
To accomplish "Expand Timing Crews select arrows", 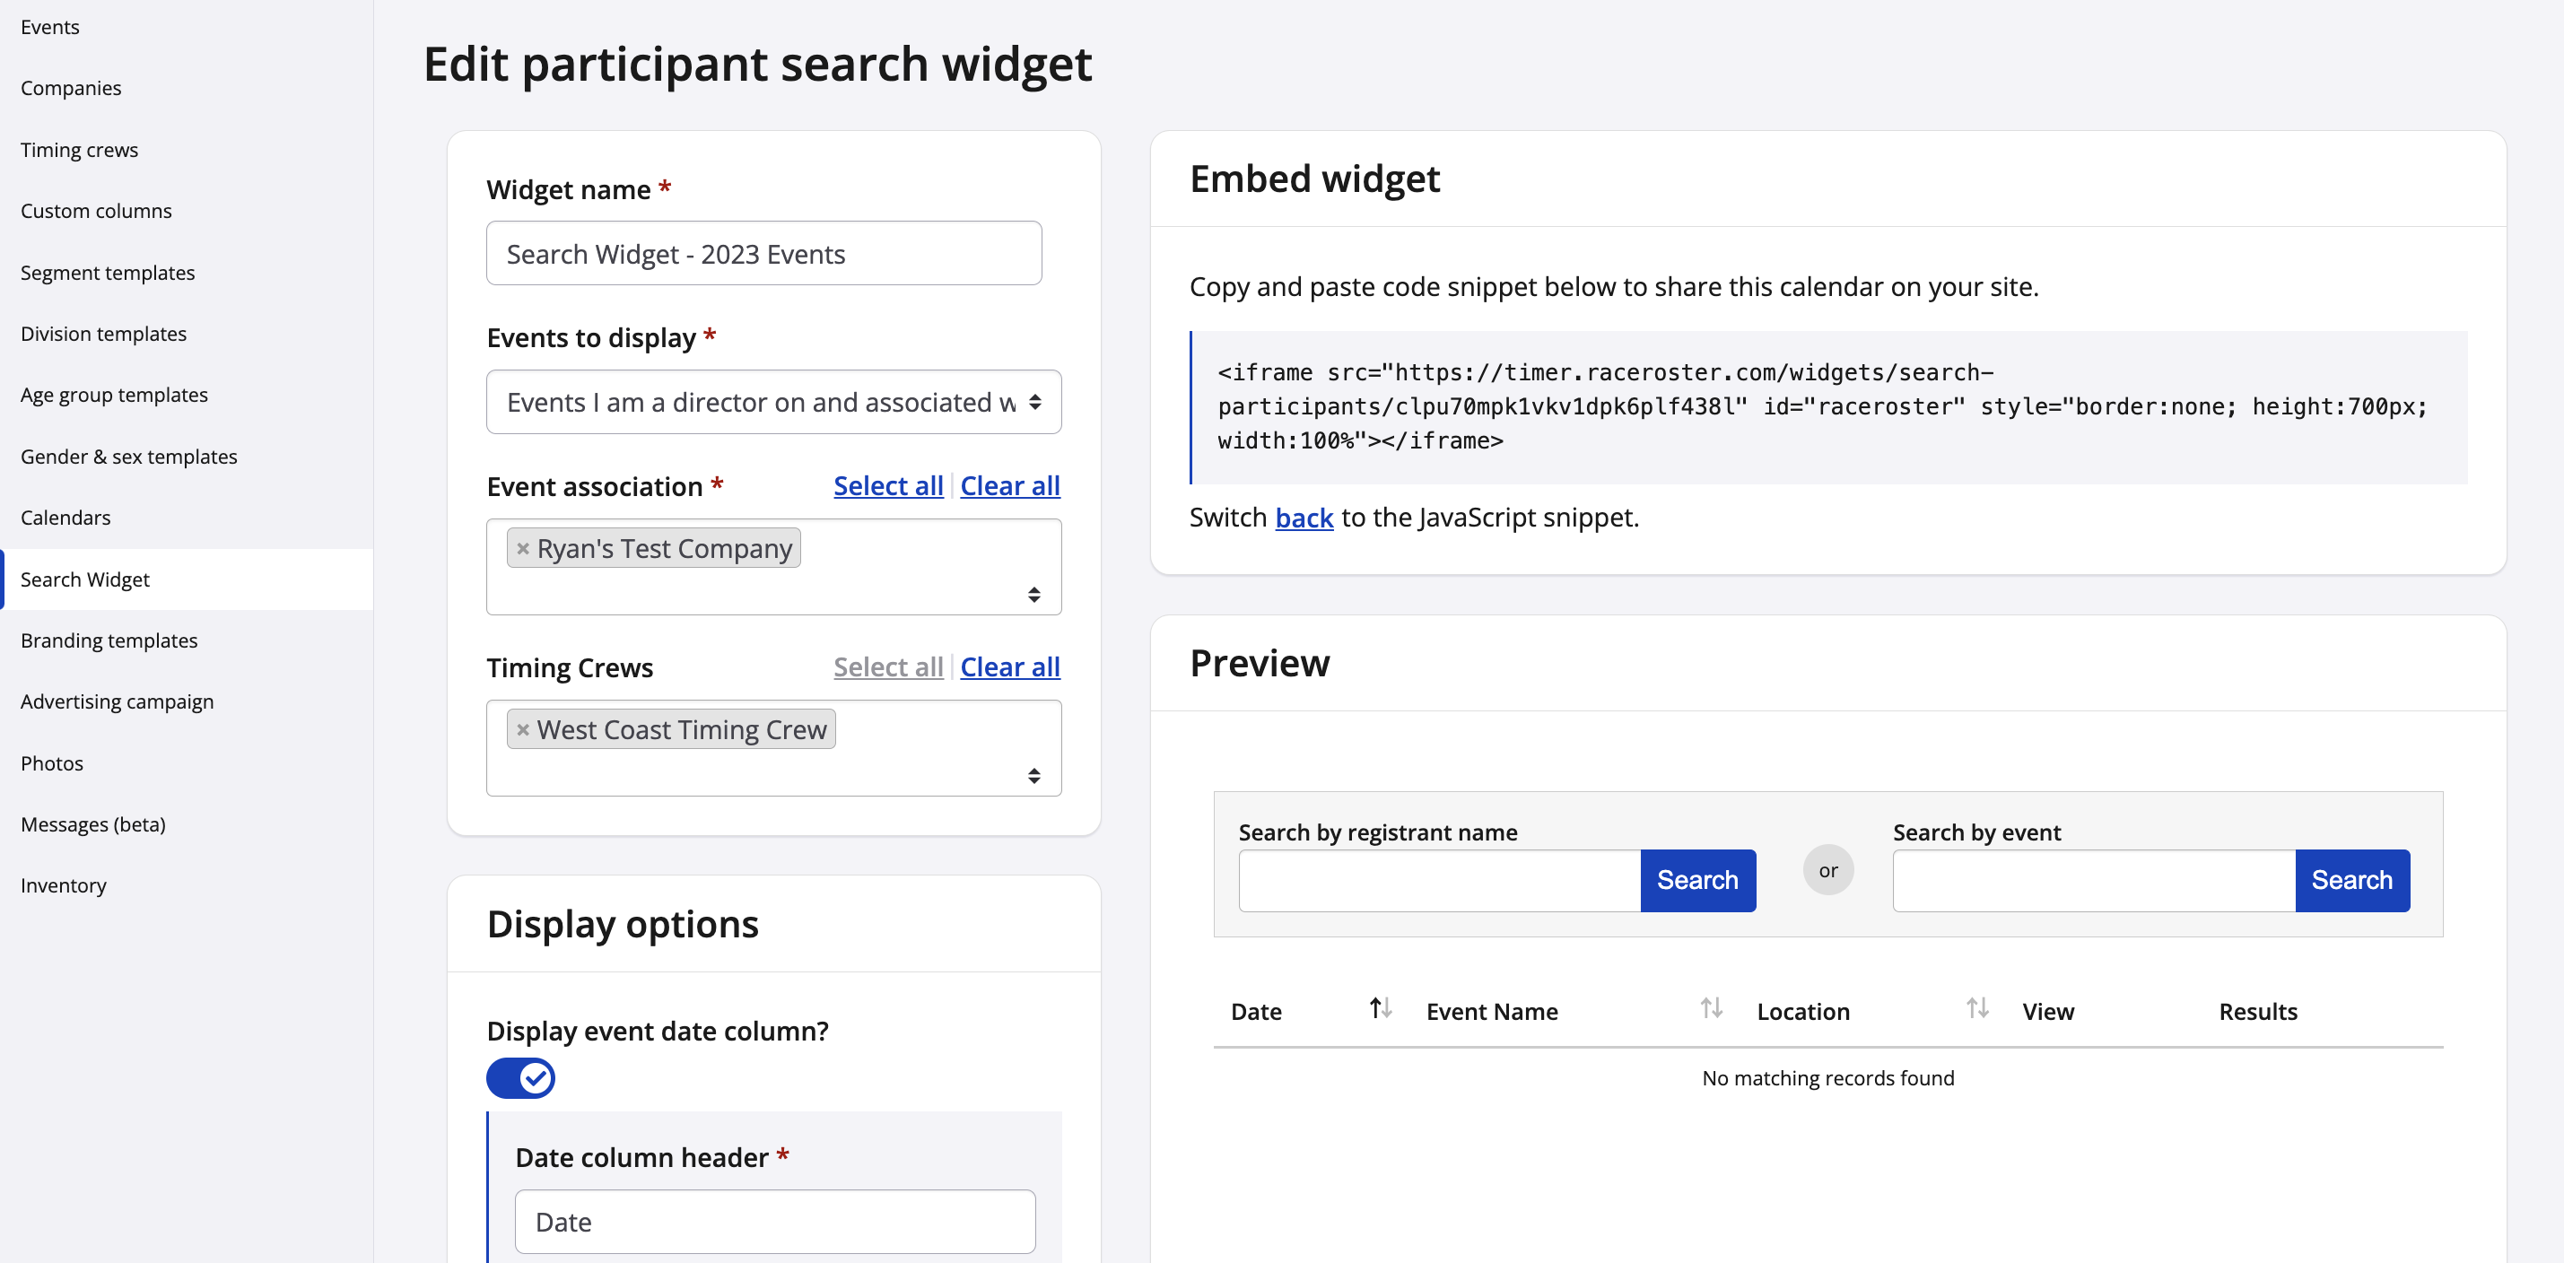I will pyautogui.click(x=1034, y=775).
